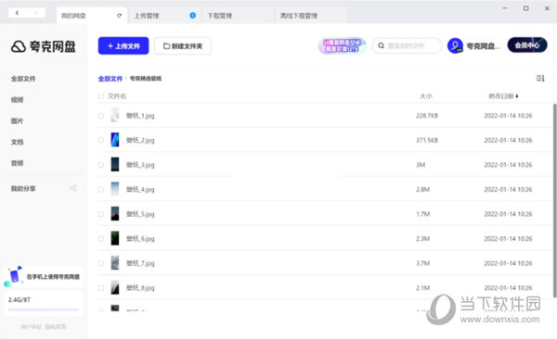Viewport: 557px width, 340px height.
Task: Switch to the 上传管理 tab
Action: click(x=147, y=16)
